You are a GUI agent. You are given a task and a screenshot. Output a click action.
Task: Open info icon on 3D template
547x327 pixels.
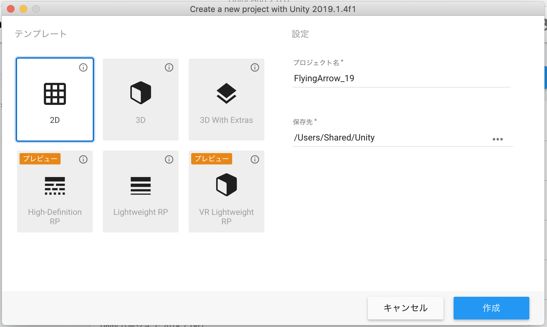click(169, 67)
